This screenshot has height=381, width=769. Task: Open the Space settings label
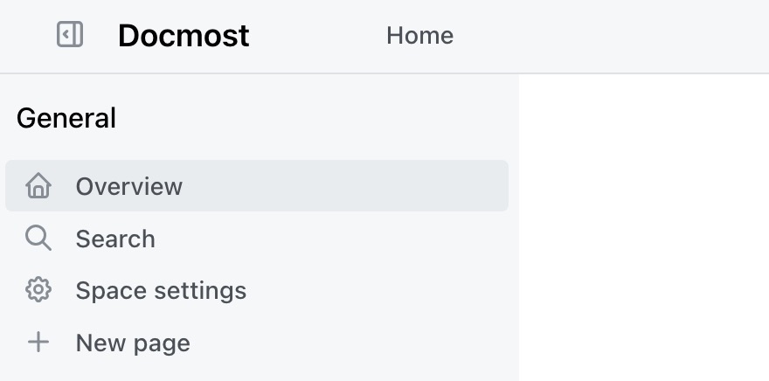tap(161, 290)
